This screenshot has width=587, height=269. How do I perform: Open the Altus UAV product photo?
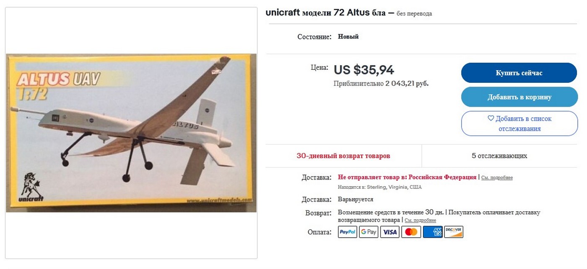(131, 133)
